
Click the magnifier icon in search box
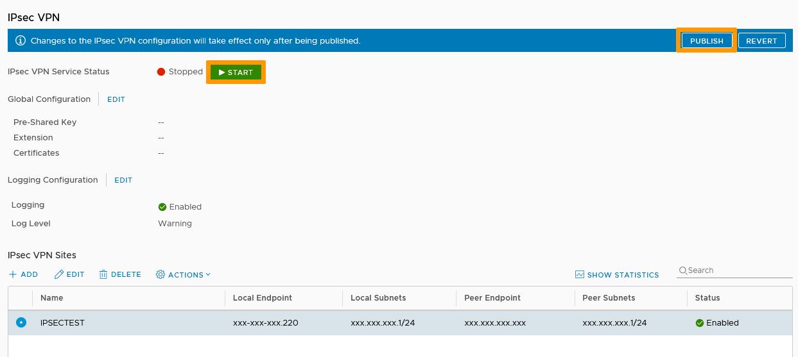[683, 270]
